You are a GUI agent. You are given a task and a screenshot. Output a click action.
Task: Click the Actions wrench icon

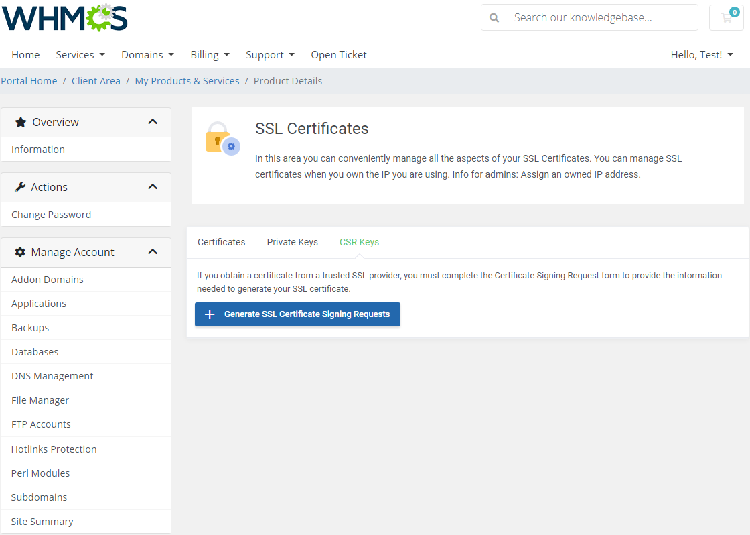point(19,187)
